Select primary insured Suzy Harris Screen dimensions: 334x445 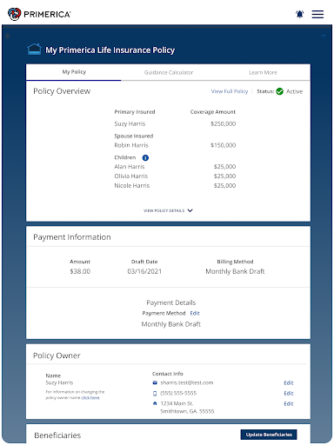point(130,123)
